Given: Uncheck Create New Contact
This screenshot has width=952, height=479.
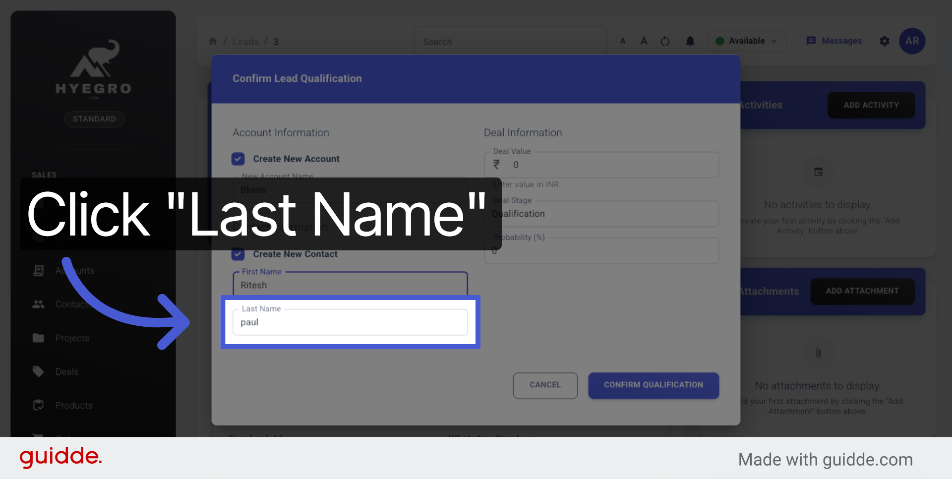Looking at the screenshot, I should 238,254.
